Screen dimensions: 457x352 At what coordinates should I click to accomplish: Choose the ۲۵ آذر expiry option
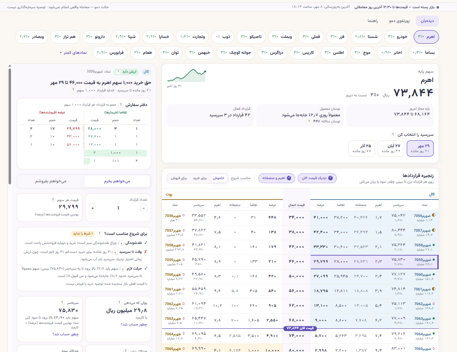pyautogui.click(x=362, y=148)
